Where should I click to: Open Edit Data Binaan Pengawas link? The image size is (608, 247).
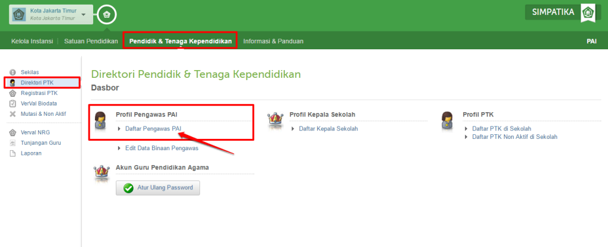161,148
